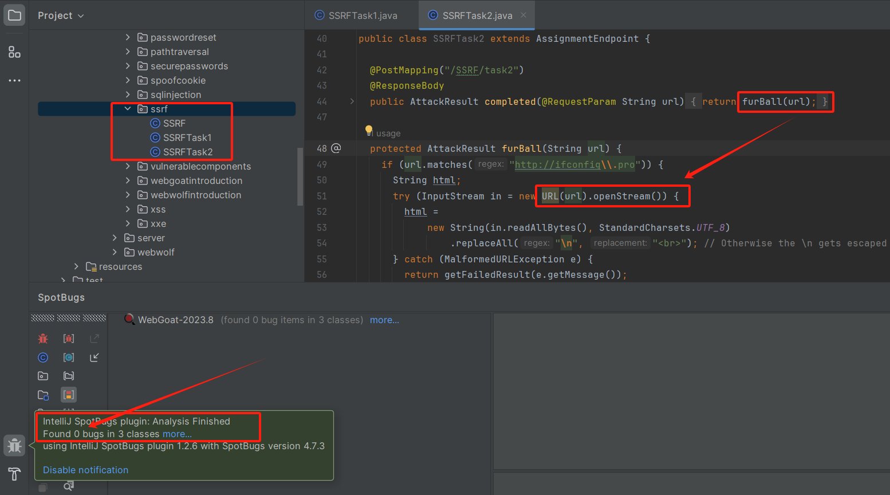Analyze class under cursor with blue C icon
This screenshot has height=495, width=890.
(x=43, y=357)
